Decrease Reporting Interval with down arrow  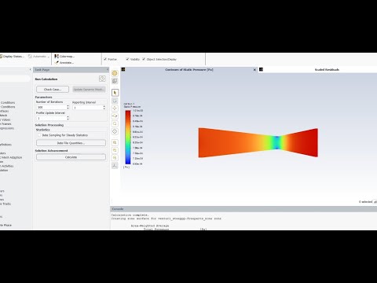coord(104,108)
